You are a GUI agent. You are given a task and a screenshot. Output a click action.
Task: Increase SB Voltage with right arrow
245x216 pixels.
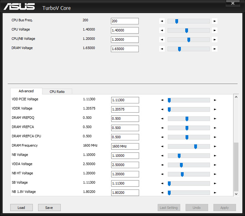(x=215, y=183)
